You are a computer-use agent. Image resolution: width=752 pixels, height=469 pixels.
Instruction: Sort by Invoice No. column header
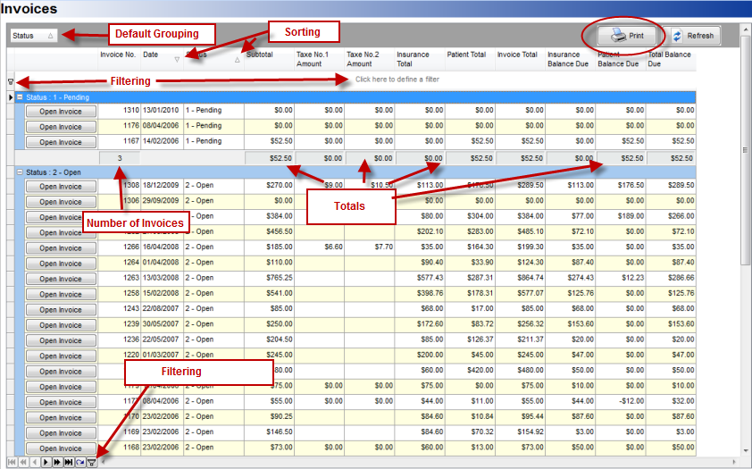119,59
